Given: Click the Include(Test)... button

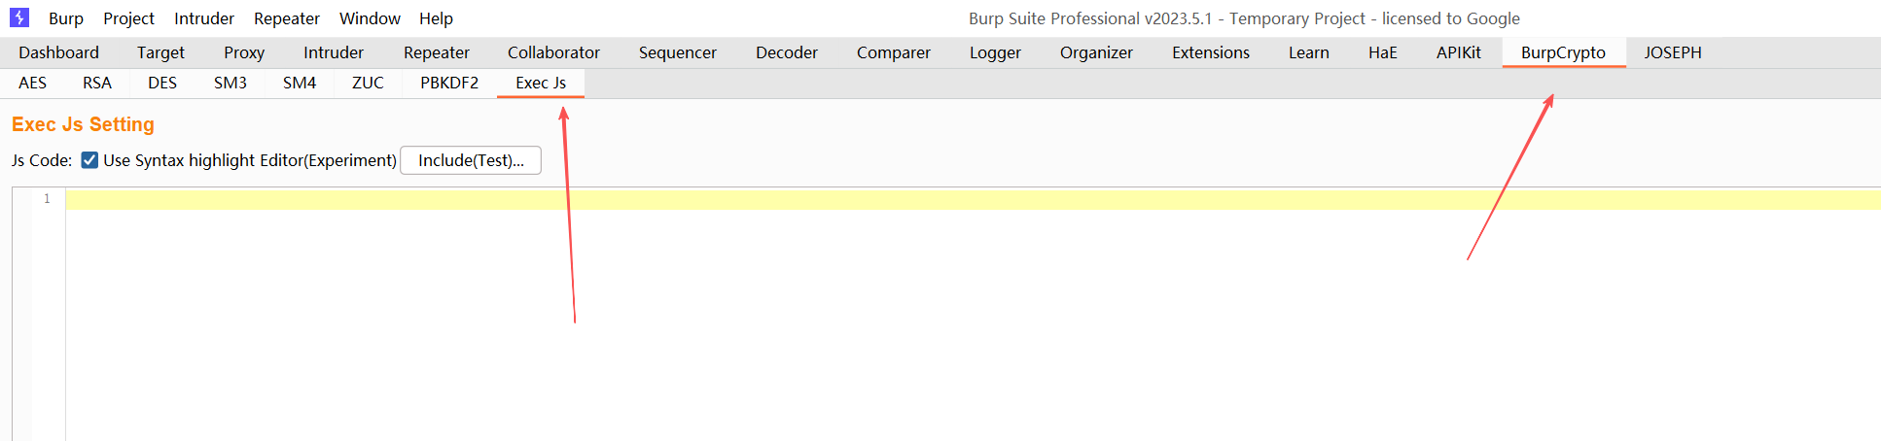Looking at the screenshot, I should [x=471, y=160].
